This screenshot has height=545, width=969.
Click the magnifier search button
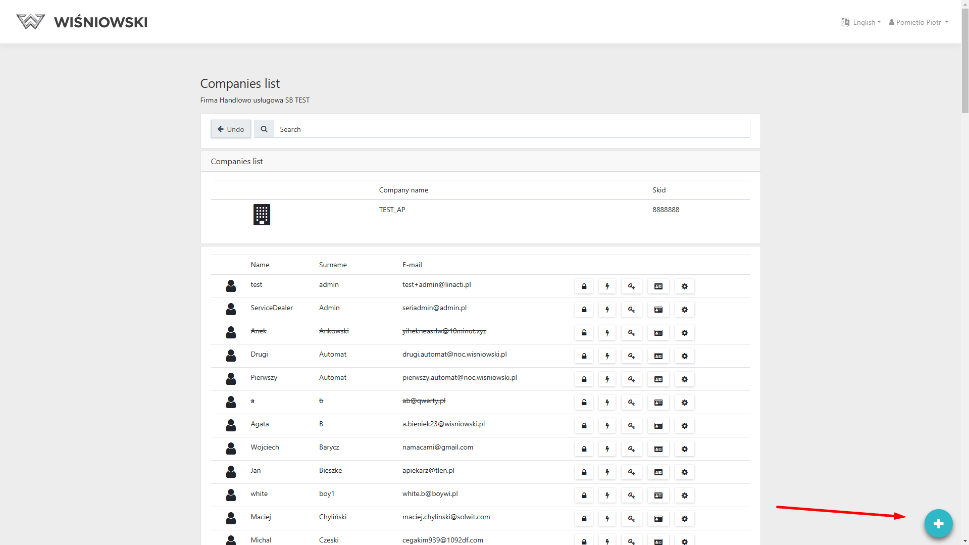[264, 129]
